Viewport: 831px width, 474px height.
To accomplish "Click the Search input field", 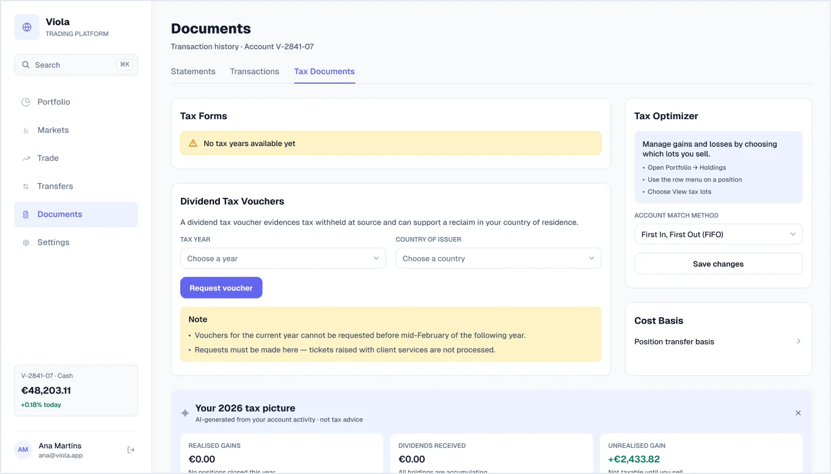I will click(76, 65).
